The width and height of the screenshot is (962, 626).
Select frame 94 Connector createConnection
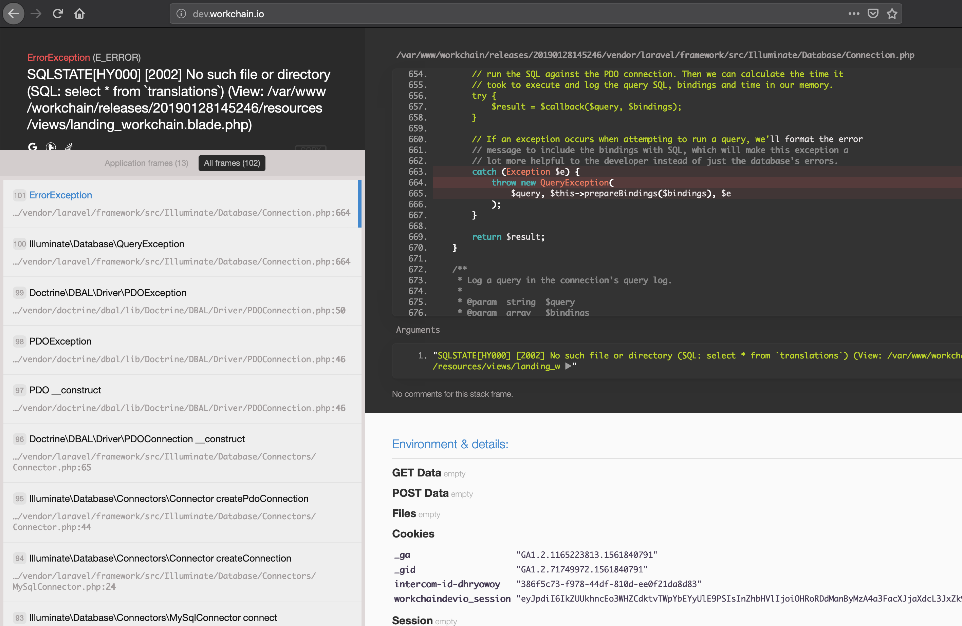click(x=182, y=572)
